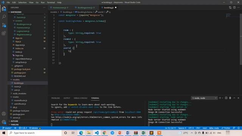Add a new terminal with plus icon

click(x=220, y=98)
